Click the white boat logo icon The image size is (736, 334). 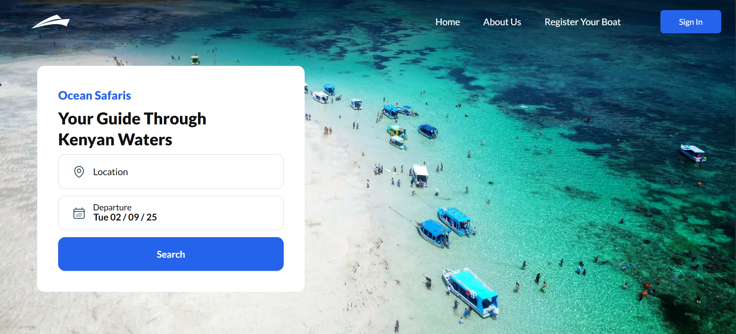coord(50,22)
